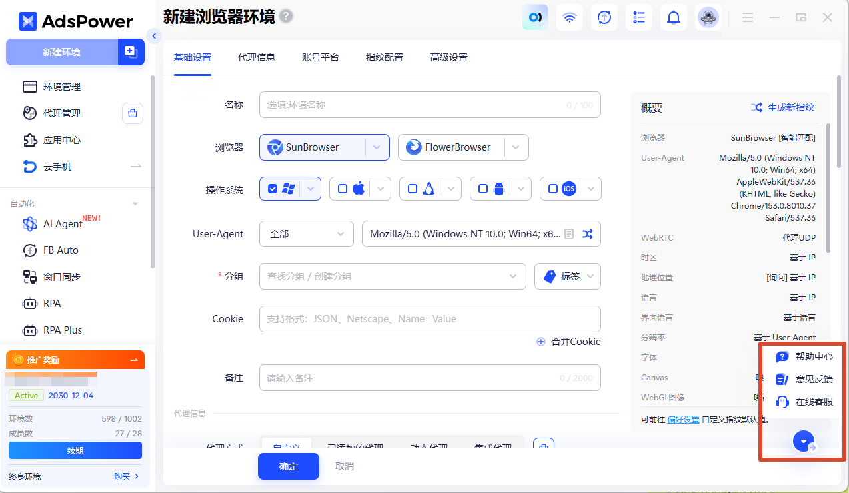Click the summary panel vertical scrollbar

828,188
